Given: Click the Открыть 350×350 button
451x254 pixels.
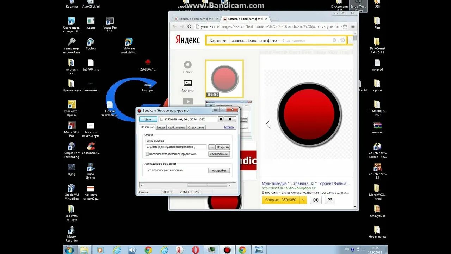Looking at the screenshot, I should coord(281,200).
